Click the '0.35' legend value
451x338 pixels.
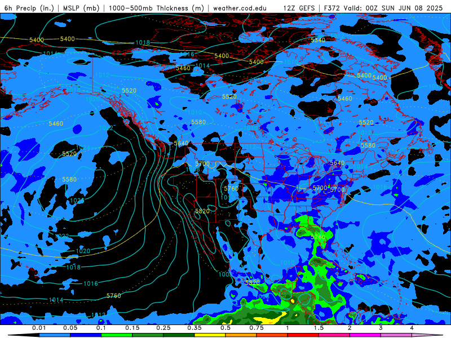194,328
